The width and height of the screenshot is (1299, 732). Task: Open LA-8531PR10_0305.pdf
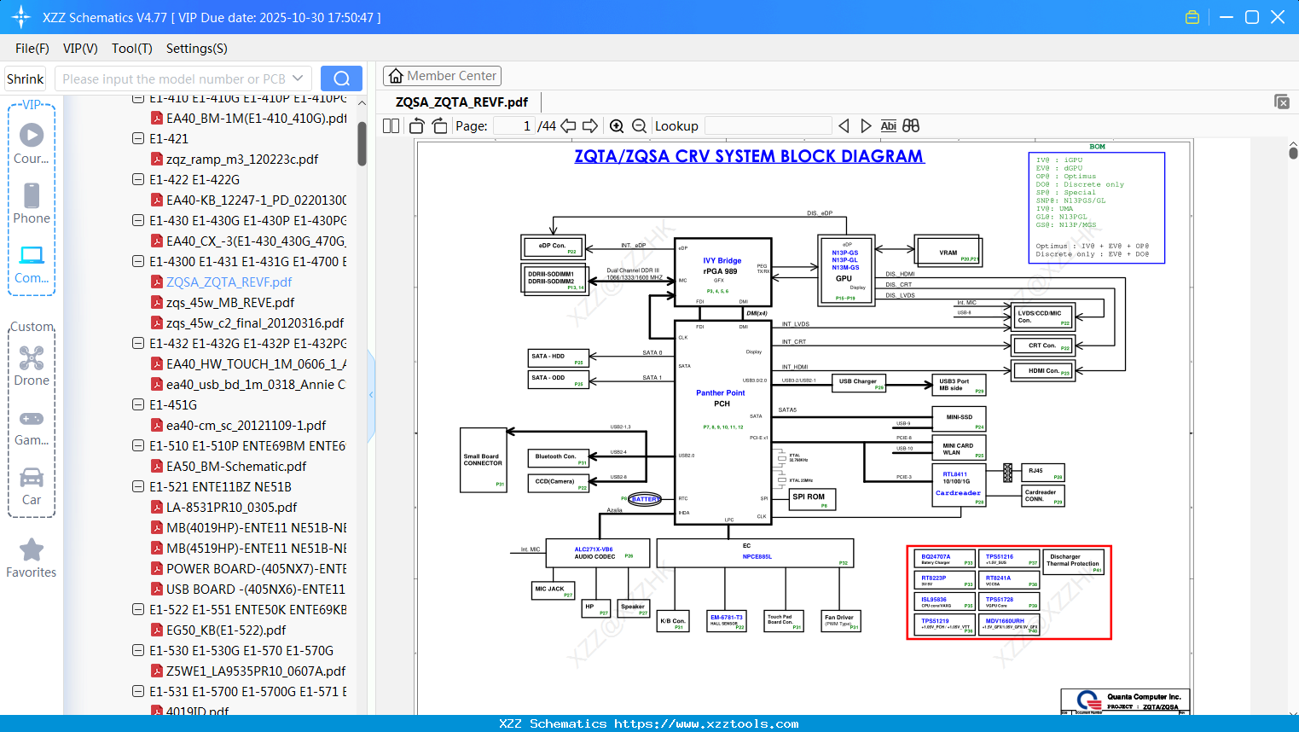(x=231, y=508)
